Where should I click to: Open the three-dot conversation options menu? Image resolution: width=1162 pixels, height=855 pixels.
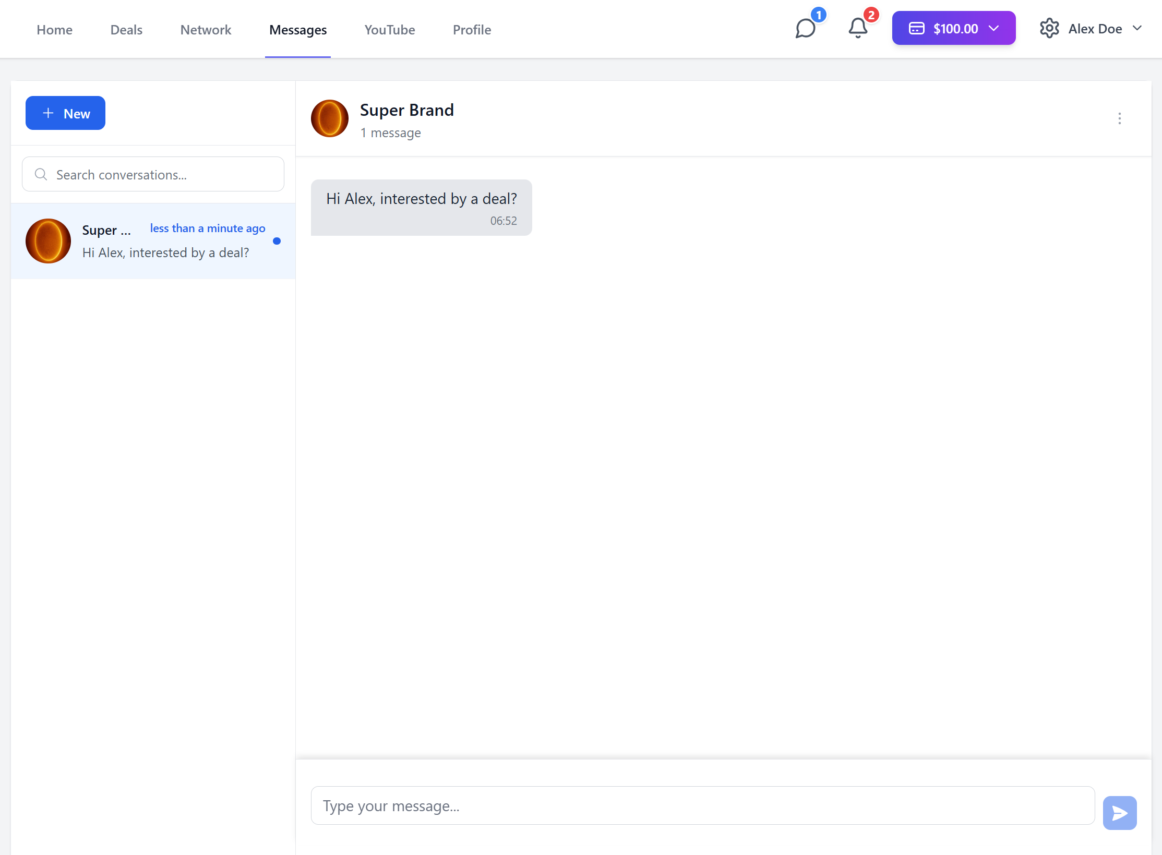1120,118
